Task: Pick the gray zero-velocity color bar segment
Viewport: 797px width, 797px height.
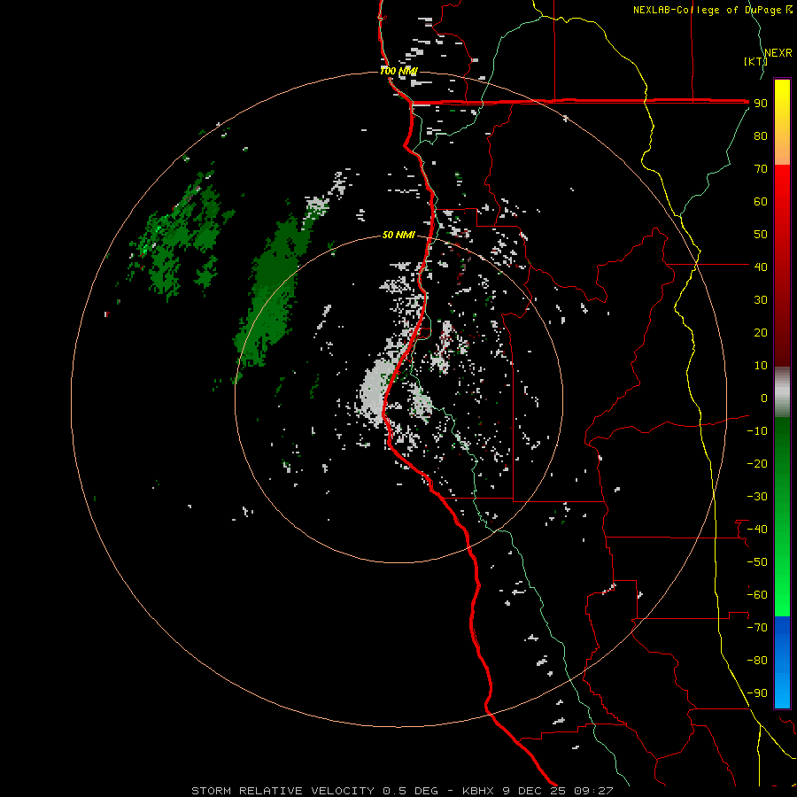Action: point(782,392)
